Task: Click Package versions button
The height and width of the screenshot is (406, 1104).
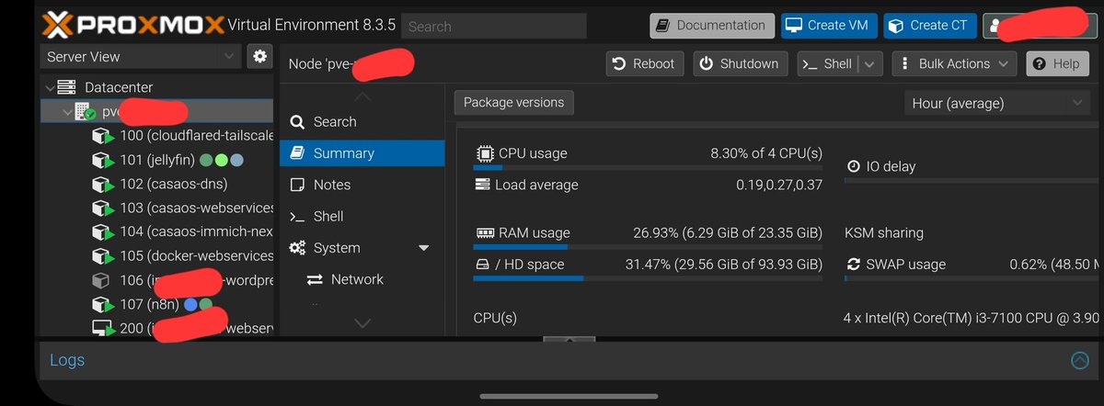Action: point(514,102)
